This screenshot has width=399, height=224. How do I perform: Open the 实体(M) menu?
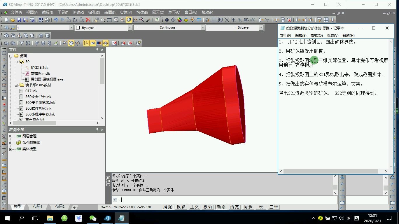(125, 12)
